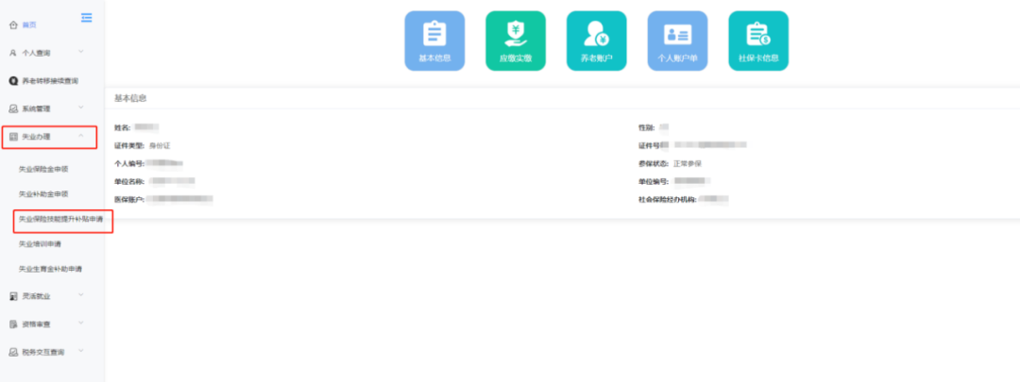The width and height of the screenshot is (1020, 382).
Task: Click the 个人查询 menu label
Action: (36, 53)
